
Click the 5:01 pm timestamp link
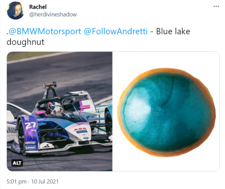click(17, 182)
